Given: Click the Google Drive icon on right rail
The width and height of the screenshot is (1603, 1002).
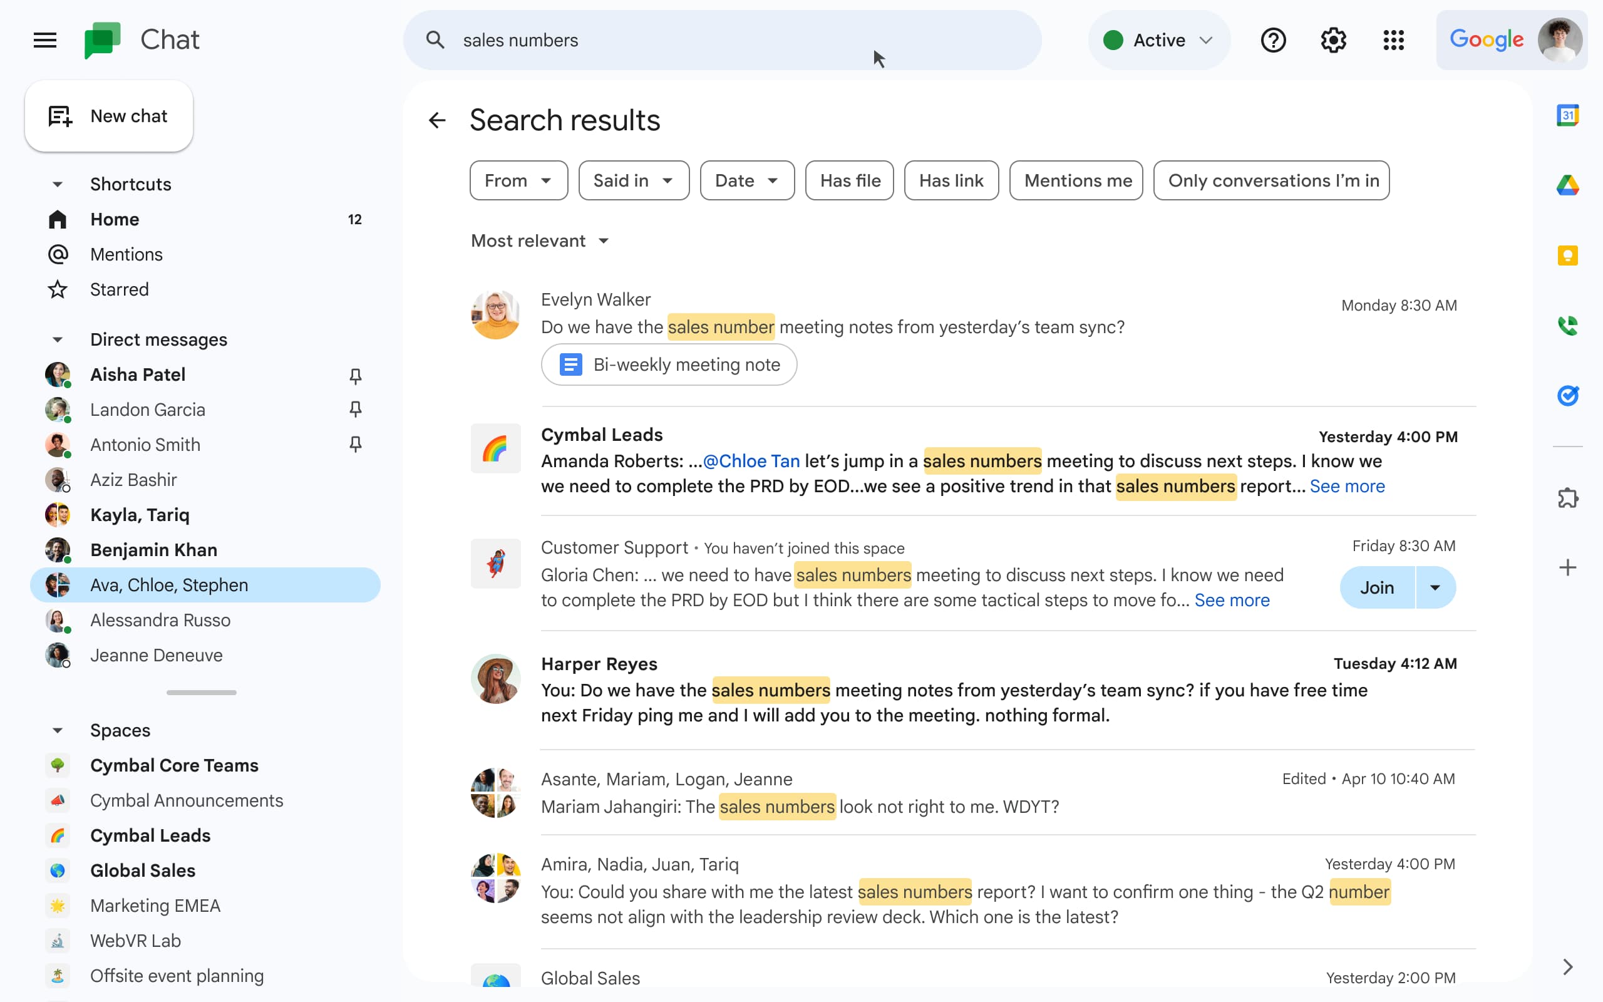Looking at the screenshot, I should pos(1567,185).
